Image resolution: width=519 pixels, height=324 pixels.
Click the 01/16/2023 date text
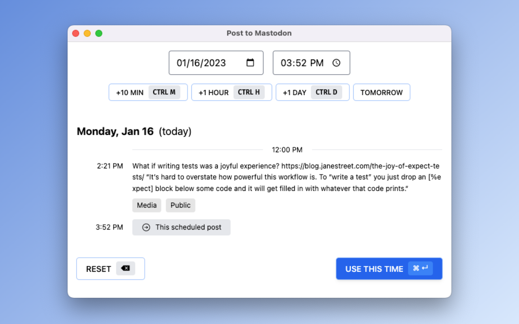pos(201,63)
